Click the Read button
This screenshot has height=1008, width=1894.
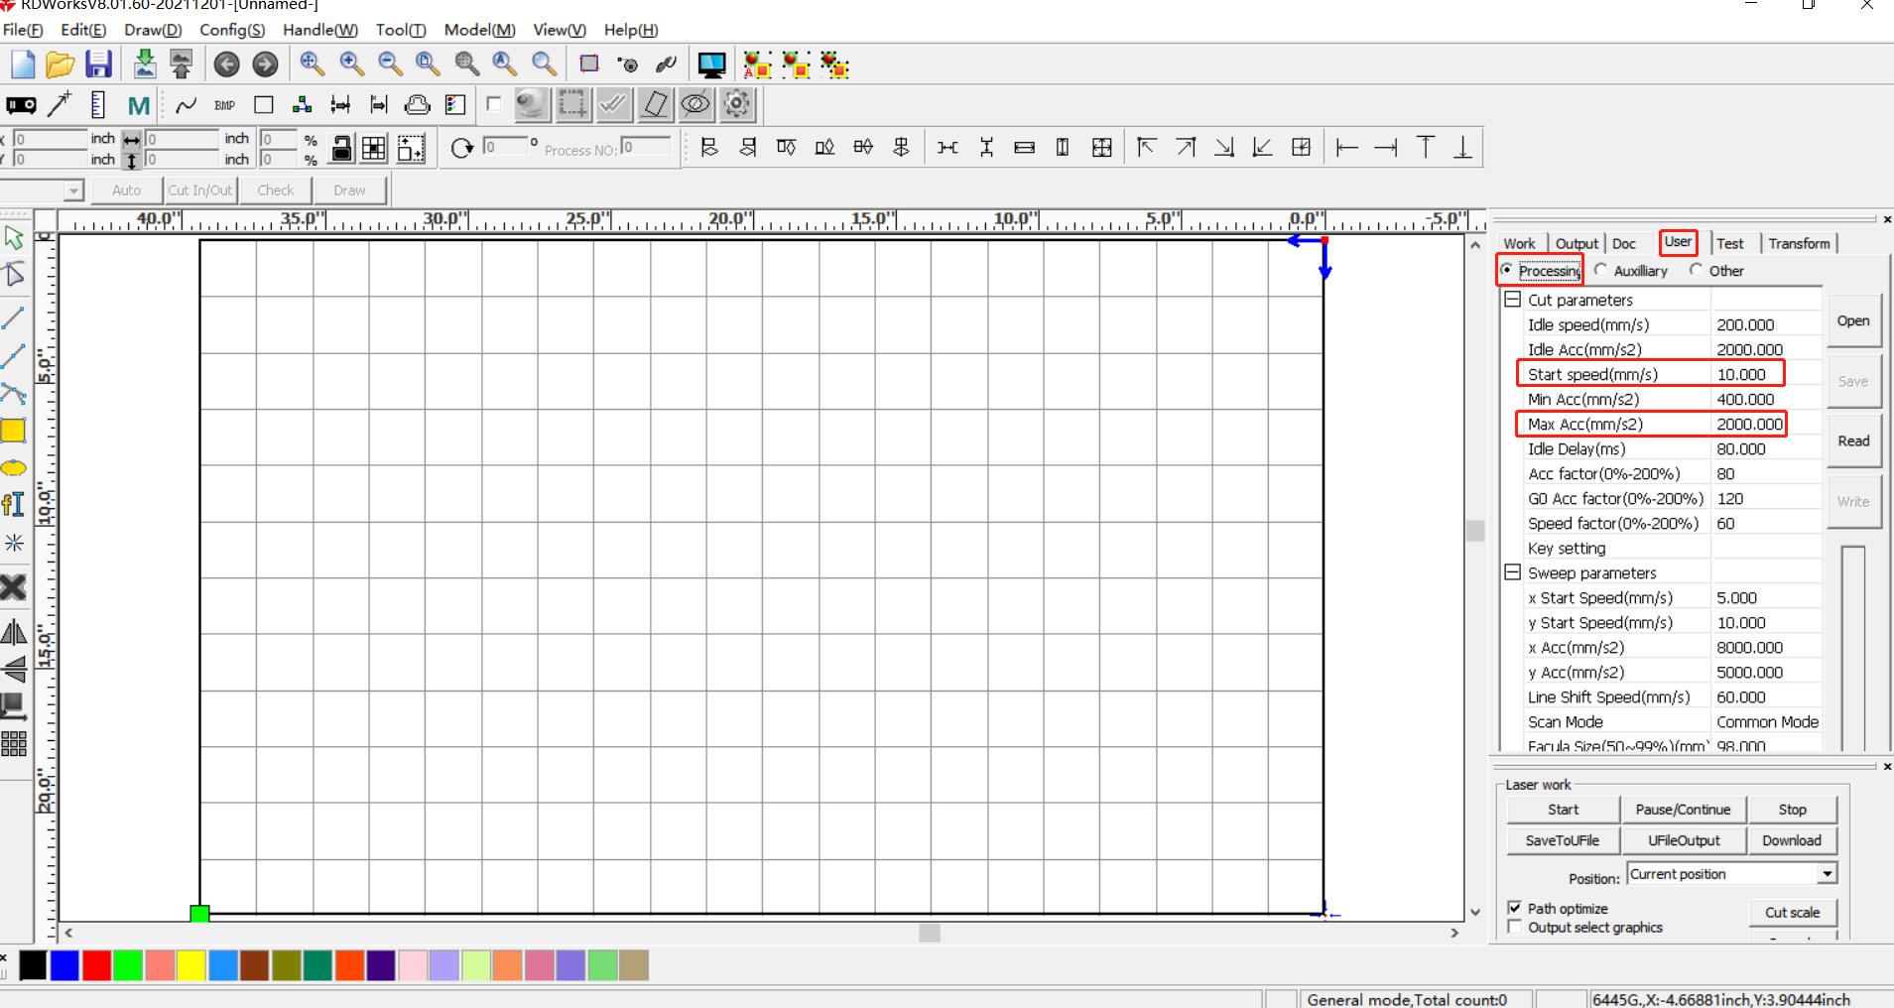pyautogui.click(x=1852, y=441)
